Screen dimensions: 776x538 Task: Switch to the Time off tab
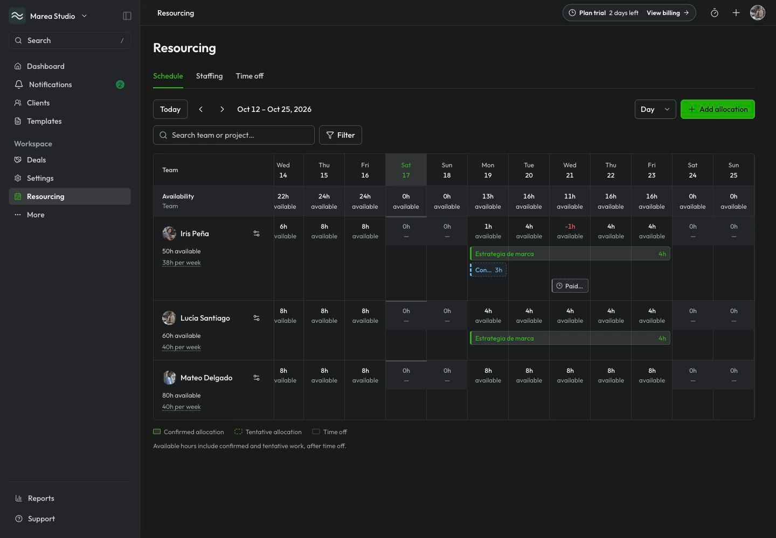(250, 76)
